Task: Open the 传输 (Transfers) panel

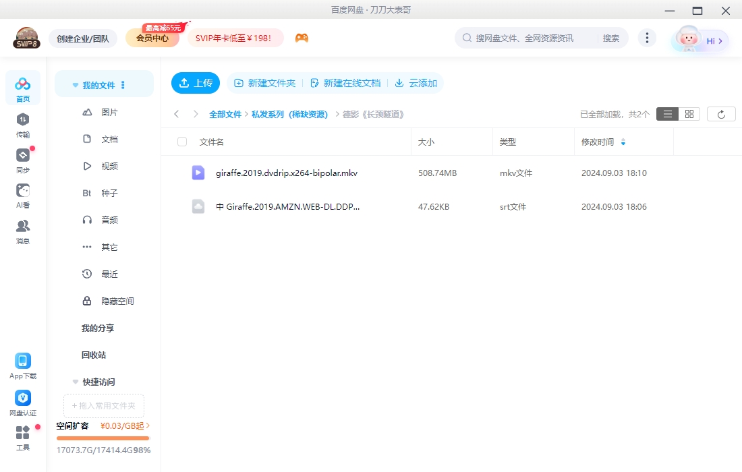Action: click(22, 125)
